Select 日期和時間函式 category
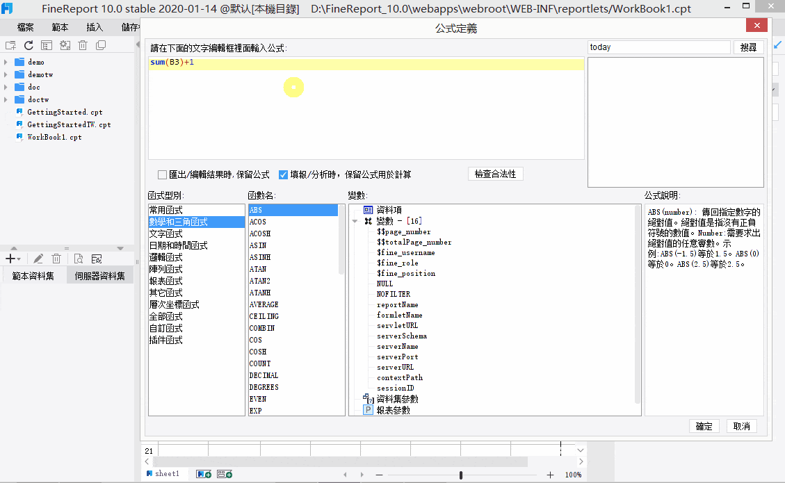This screenshot has width=785, height=483. click(x=196, y=246)
